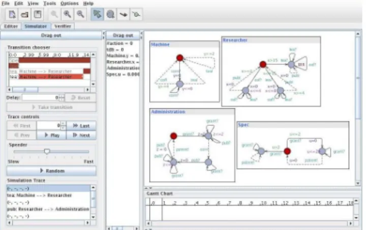
Task: Click the Speed slider handle
Action: pyautogui.click(x=47, y=151)
